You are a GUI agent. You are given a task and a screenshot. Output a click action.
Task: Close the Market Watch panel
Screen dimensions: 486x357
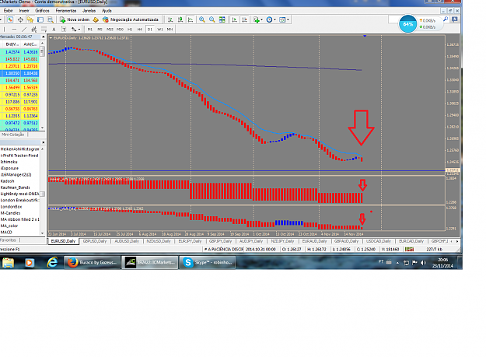pos(43,37)
